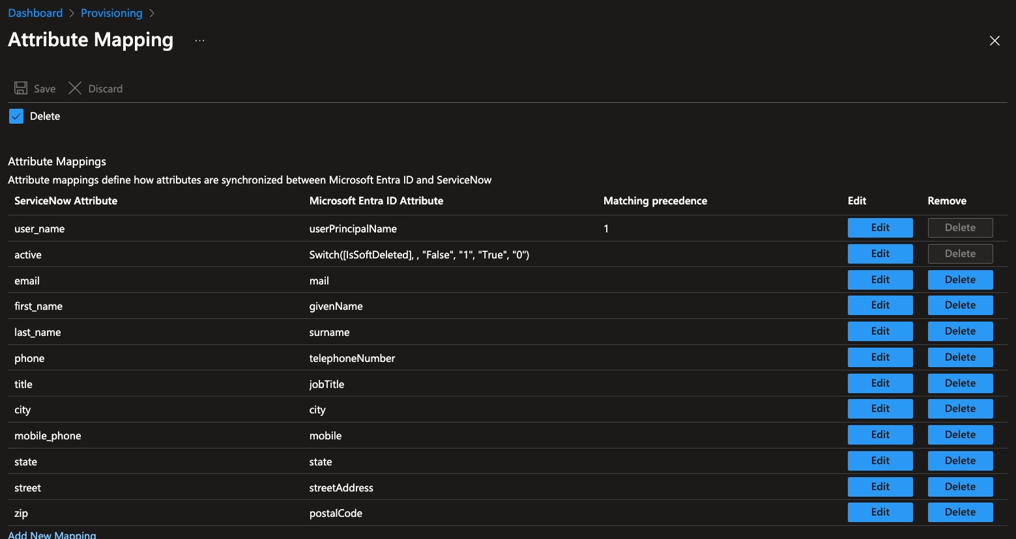Edit the state mapping
The height and width of the screenshot is (539, 1016).
[880, 461]
